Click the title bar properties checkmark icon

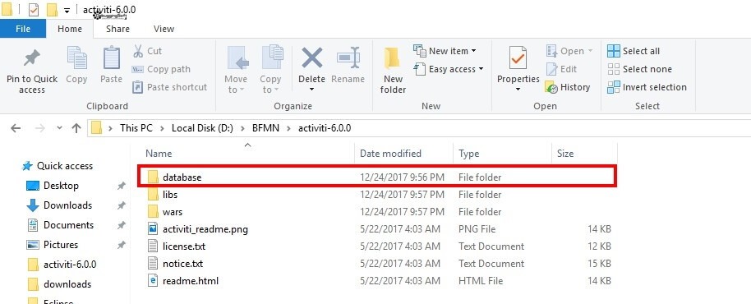[x=34, y=9]
